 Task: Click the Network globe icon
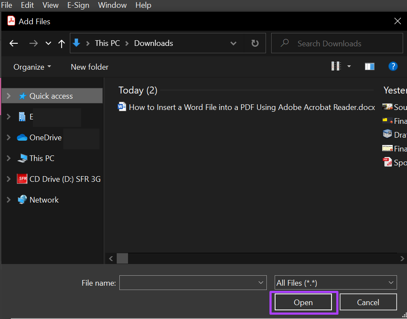[22, 200]
